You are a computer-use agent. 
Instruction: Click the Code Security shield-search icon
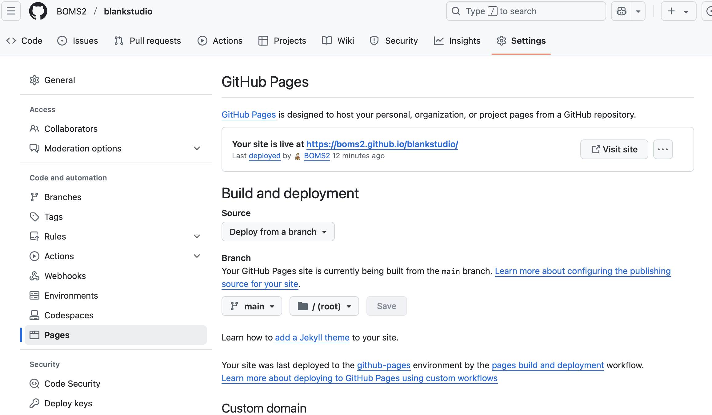tap(34, 384)
